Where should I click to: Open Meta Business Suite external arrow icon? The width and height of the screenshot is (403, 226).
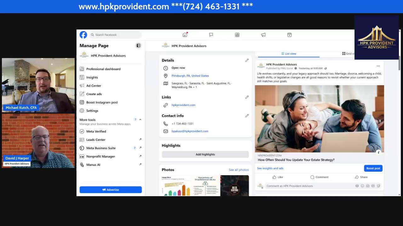pos(140,148)
